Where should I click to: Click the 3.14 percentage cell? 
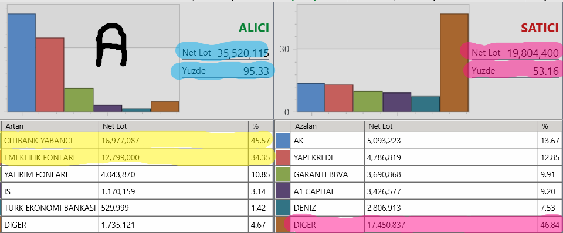[x=260, y=191]
